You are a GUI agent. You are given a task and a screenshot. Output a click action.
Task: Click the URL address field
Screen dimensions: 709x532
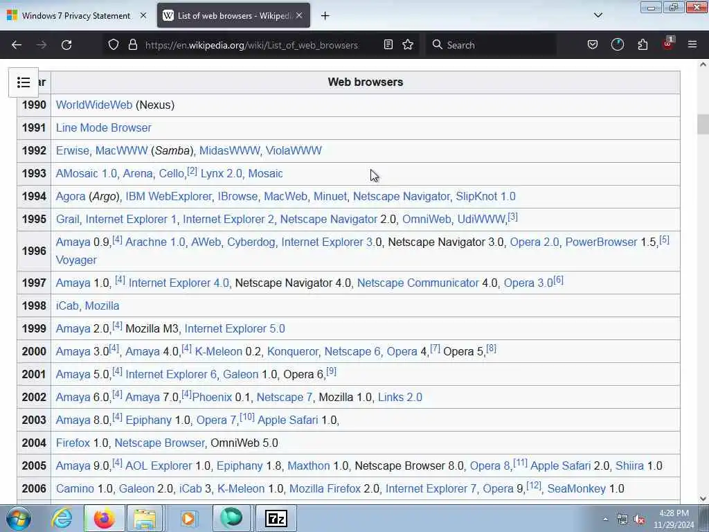252,45
